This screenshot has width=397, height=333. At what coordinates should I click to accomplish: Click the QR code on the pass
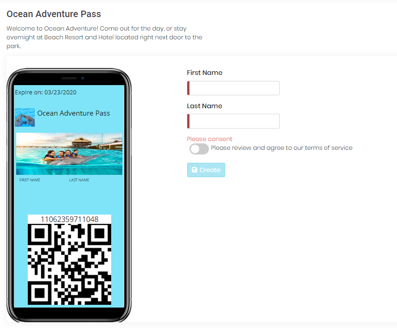(69, 264)
